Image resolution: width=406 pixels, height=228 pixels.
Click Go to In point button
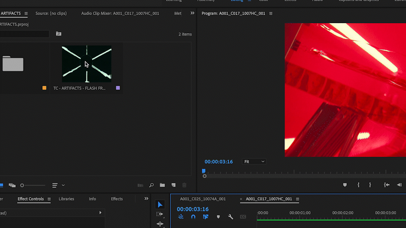pyautogui.click(x=387, y=185)
